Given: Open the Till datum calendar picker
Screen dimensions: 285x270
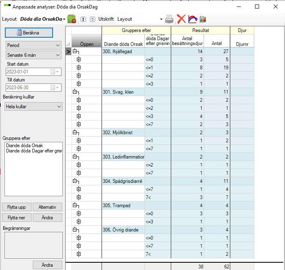Looking at the screenshot, I should pyautogui.click(x=54, y=88).
